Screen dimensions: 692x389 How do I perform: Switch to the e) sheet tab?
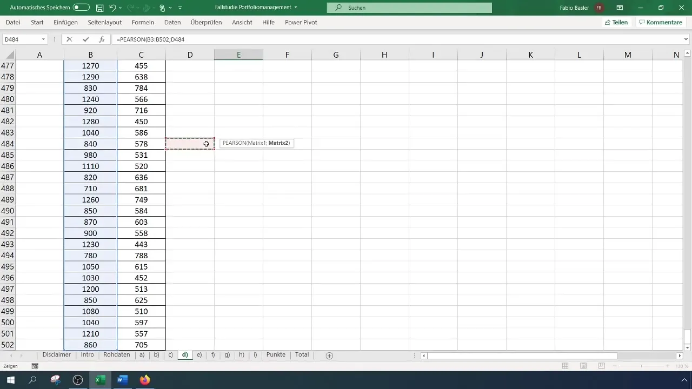(x=199, y=355)
